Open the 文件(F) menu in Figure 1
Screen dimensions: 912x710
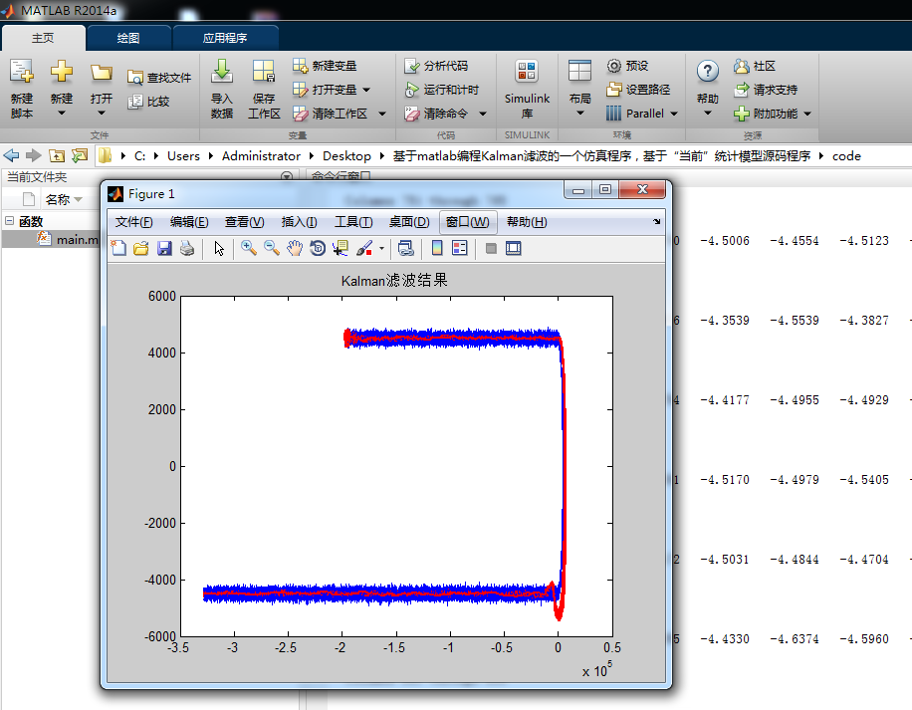133,222
